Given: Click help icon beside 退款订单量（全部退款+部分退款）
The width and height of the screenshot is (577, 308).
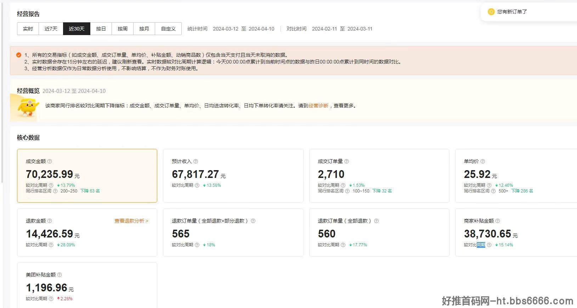Looking at the screenshot, I should 253,221.
